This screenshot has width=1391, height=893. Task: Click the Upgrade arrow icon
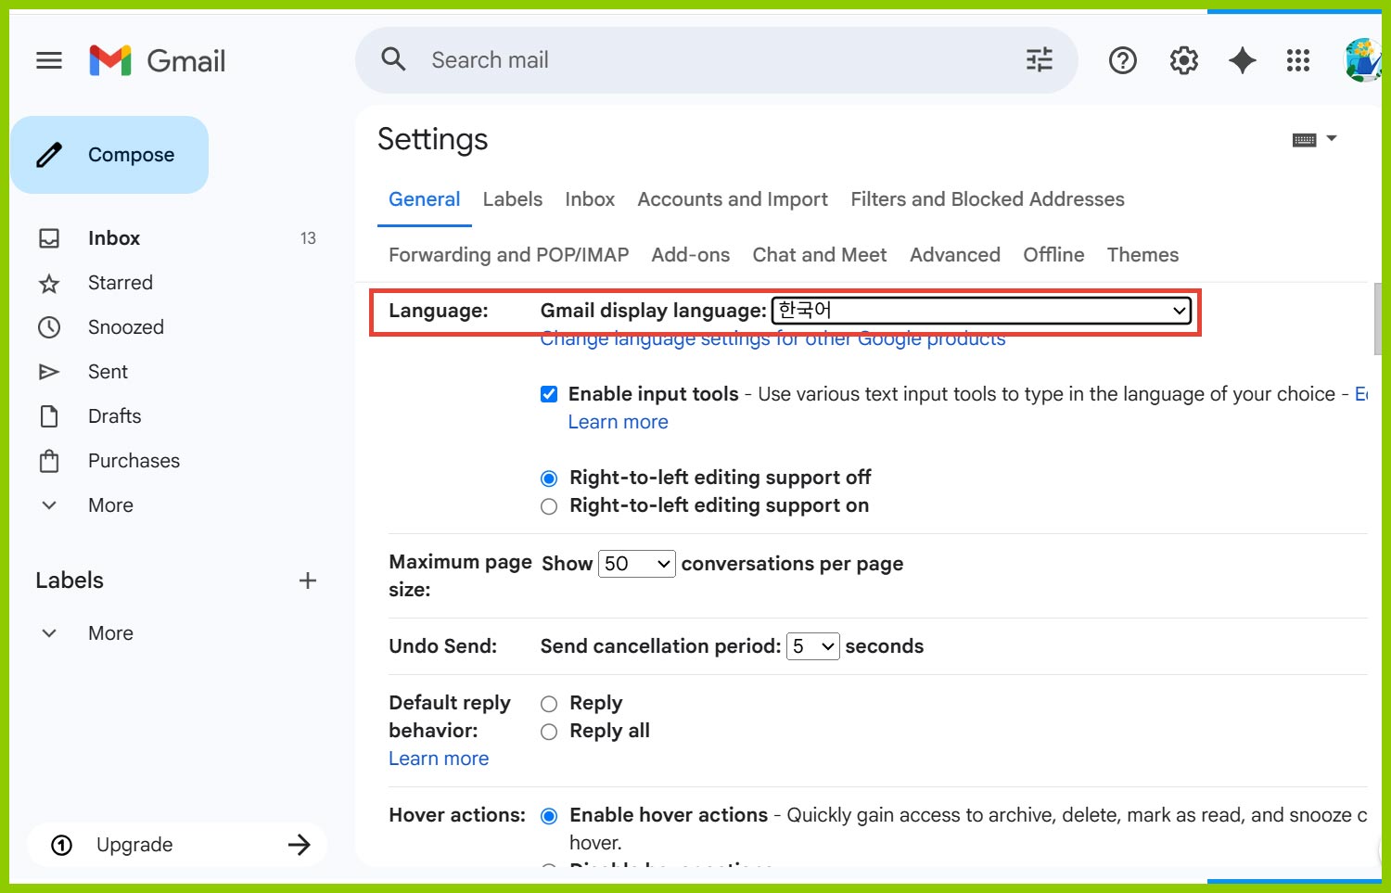(x=299, y=845)
